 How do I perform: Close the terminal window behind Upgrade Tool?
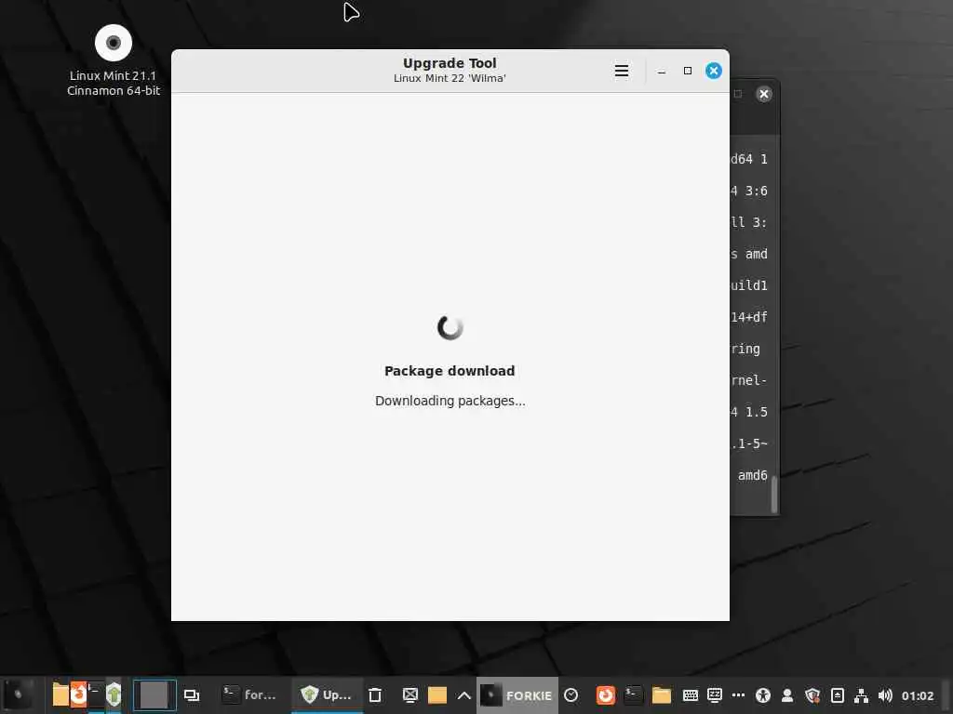click(x=764, y=94)
